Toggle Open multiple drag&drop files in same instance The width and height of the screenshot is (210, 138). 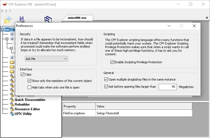click(x=106, y=79)
